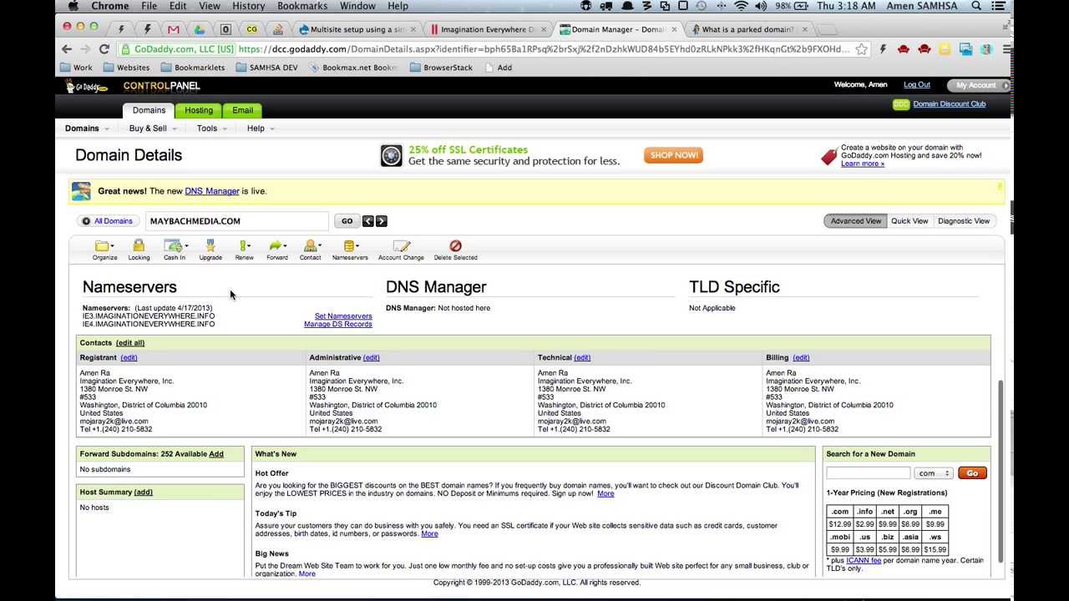Click the Host Summary add link
The height and width of the screenshot is (601, 1069).
coord(144,492)
